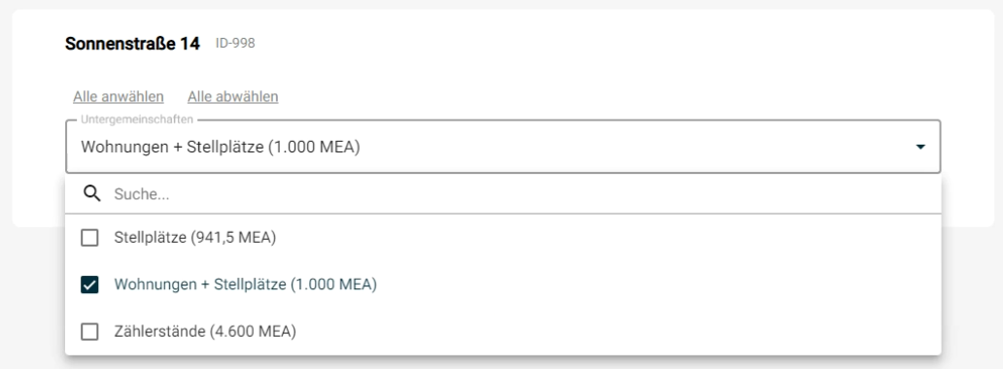Screen dimensions: 1003x369
Task: Click the empty square beside Stellplätze (941,5 MEA)
Action: (89, 238)
